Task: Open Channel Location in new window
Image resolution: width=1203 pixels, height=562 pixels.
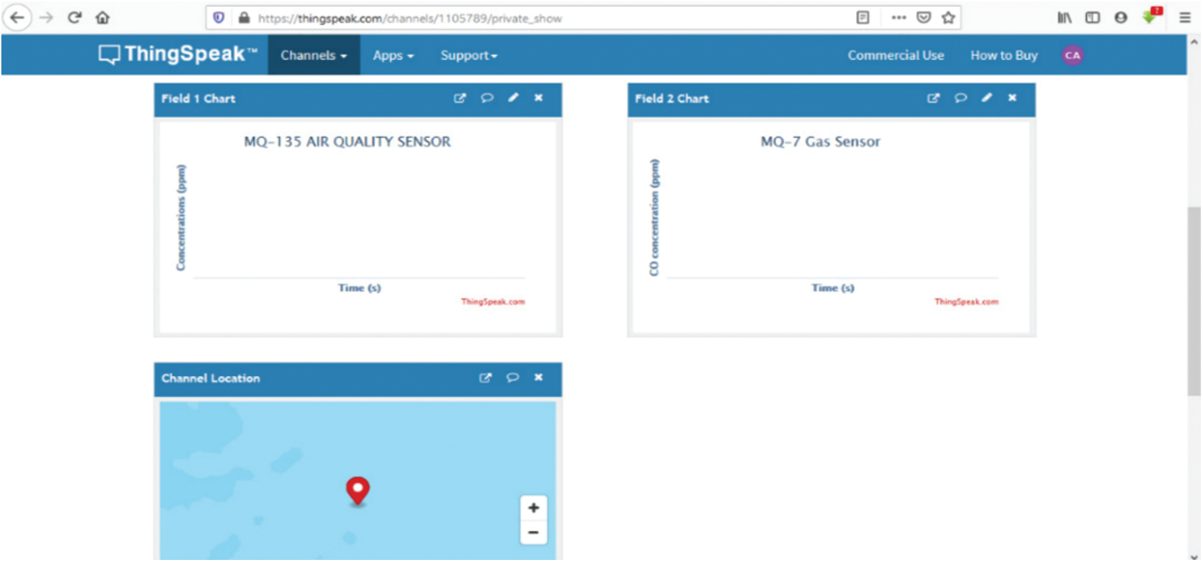Action: tap(485, 378)
